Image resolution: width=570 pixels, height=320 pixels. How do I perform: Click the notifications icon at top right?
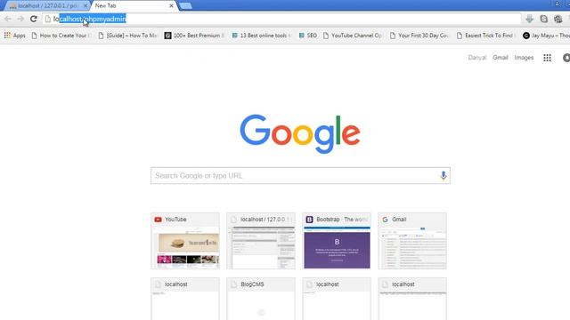coord(566,58)
